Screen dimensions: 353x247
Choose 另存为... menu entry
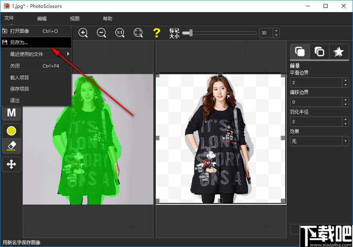click(x=36, y=43)
